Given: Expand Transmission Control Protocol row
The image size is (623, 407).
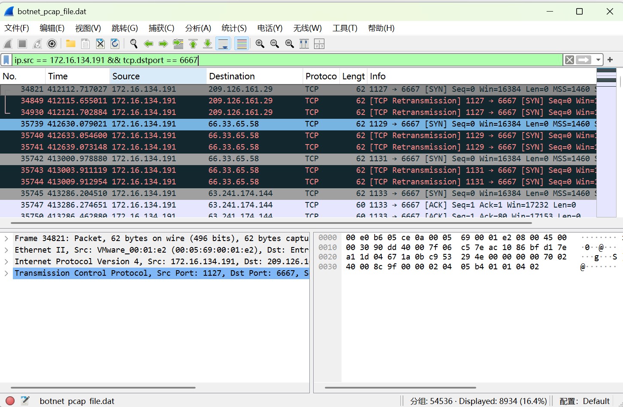Looking at the screenshot, I should [6, 273].
